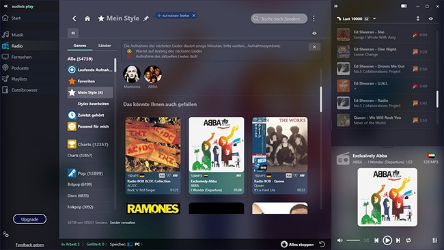Pin the Mein Style view
The height and width of the screenshot is (250, 444).
(145, 18)
